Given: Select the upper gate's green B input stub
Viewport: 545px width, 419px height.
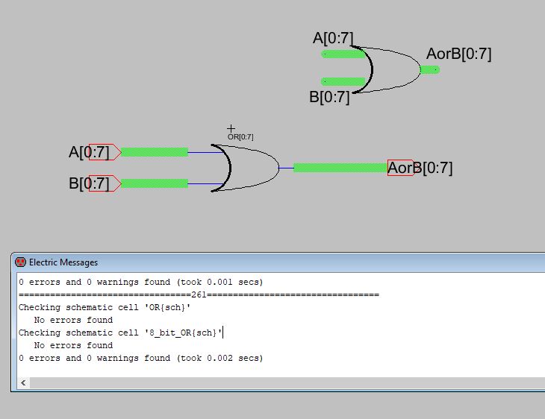Looking at the screenshot, I should point(343,81).
